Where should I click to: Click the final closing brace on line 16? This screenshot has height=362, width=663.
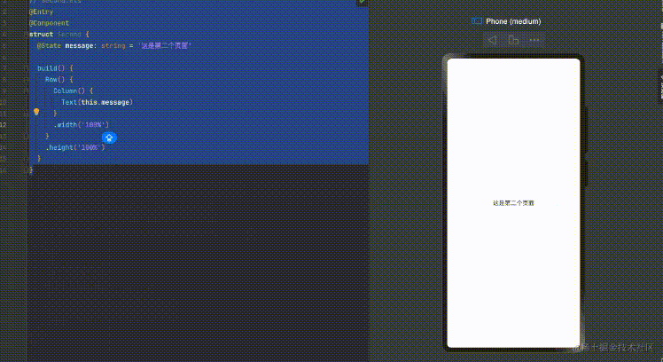[x=31, y=170]
